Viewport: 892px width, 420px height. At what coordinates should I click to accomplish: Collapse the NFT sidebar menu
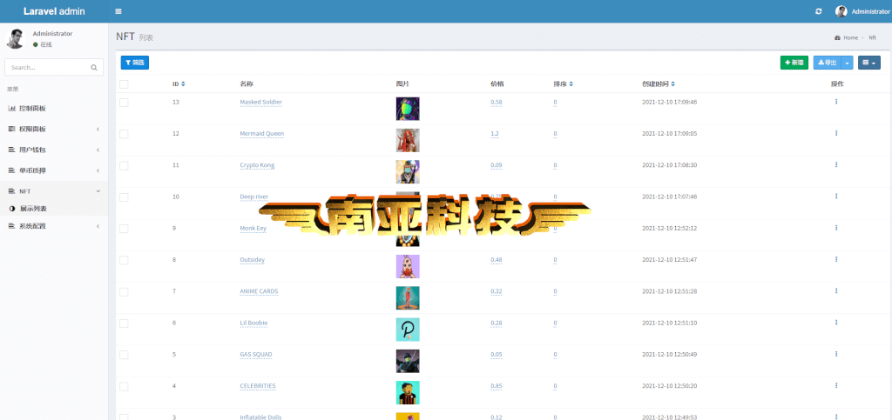54,191
